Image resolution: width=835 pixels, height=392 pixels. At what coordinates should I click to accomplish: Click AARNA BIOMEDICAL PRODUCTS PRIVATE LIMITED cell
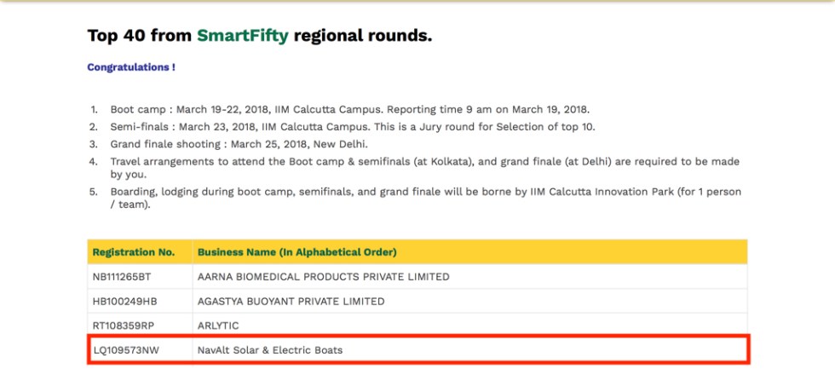point(324,277)
